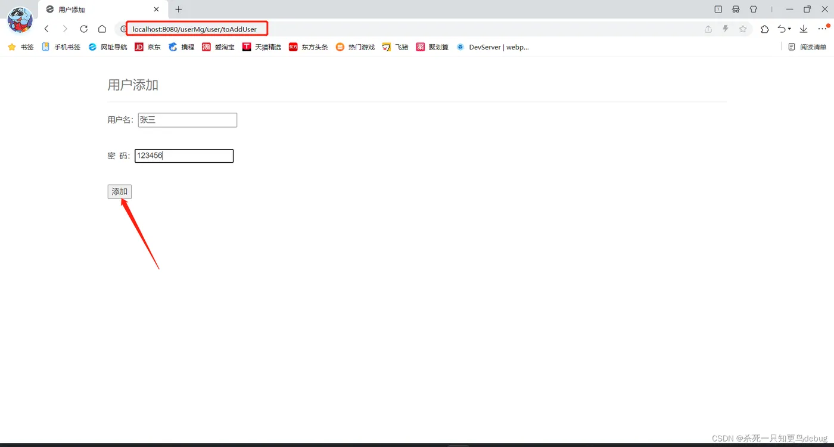Open the three-dot browser menu
834x447 pixels.
pyautogui.click(x=823, y=29)
